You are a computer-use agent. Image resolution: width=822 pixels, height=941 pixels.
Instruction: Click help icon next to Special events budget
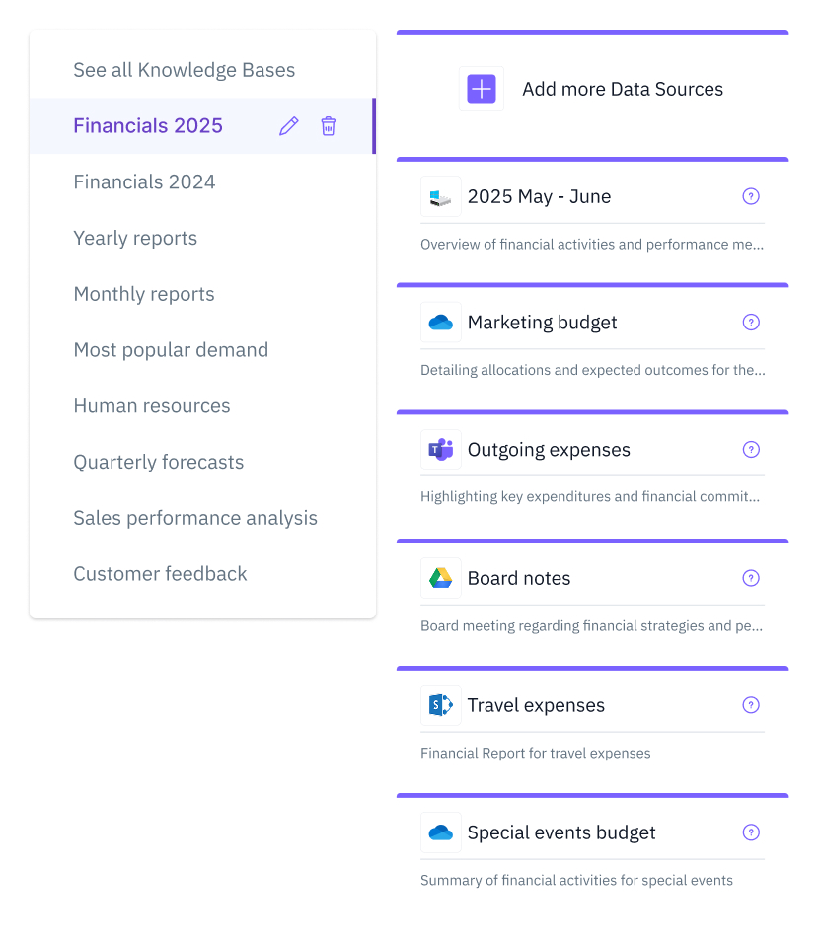coord(751,832)
